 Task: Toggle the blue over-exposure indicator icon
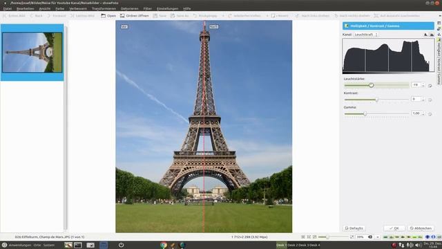click(x=433, y=237)
